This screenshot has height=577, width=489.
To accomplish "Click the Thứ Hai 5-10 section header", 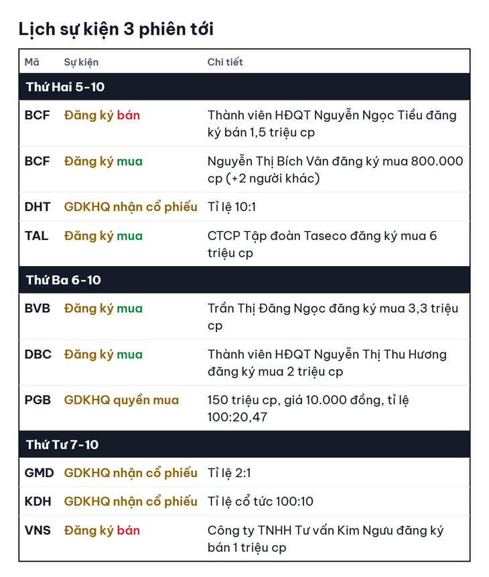I will point(244,87).
